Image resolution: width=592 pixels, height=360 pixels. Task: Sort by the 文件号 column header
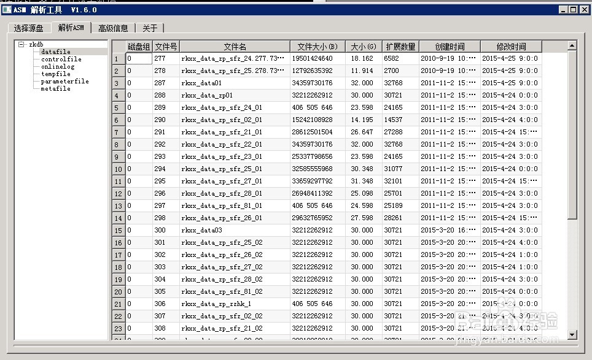[166, 47]
